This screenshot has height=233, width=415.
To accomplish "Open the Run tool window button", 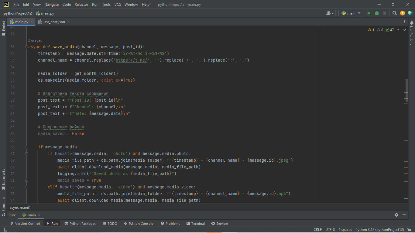I will pyautogui.click(x=52, y=224).
